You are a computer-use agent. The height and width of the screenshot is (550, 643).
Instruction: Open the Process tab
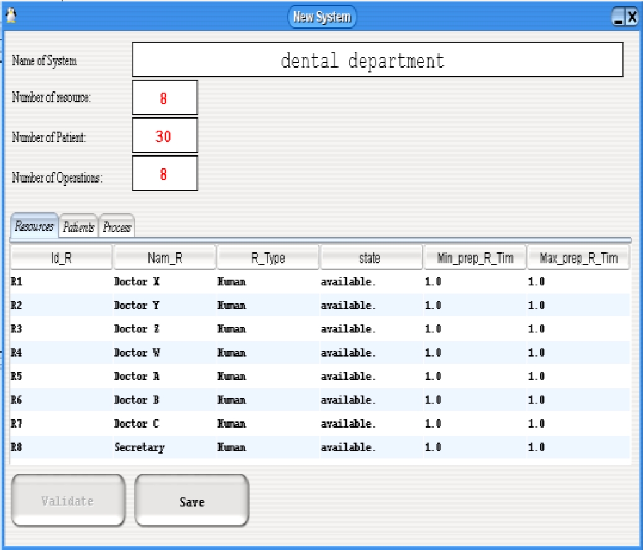pyautogui.click(x=117, y=227)
